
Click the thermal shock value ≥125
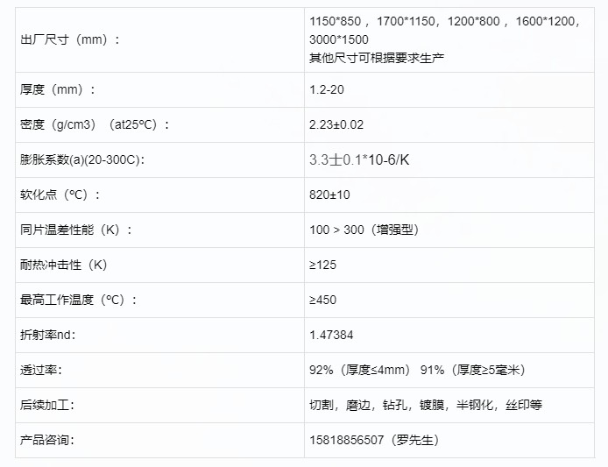(x=323, y=265)
